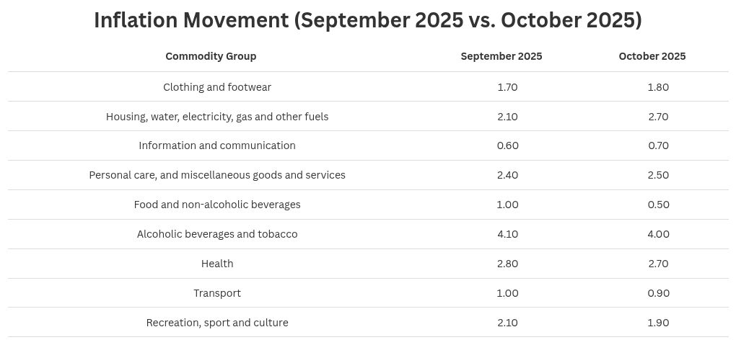
Task: Click Food and non-alcoholic beverages label
Action: tap(217, 205)
